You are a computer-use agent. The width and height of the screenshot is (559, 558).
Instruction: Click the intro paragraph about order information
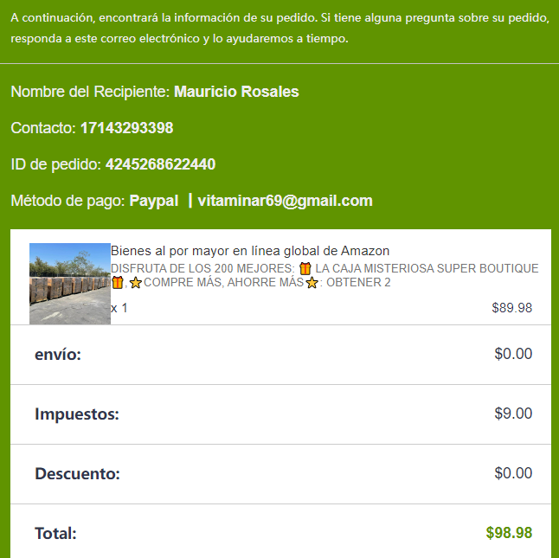(279, 28)
